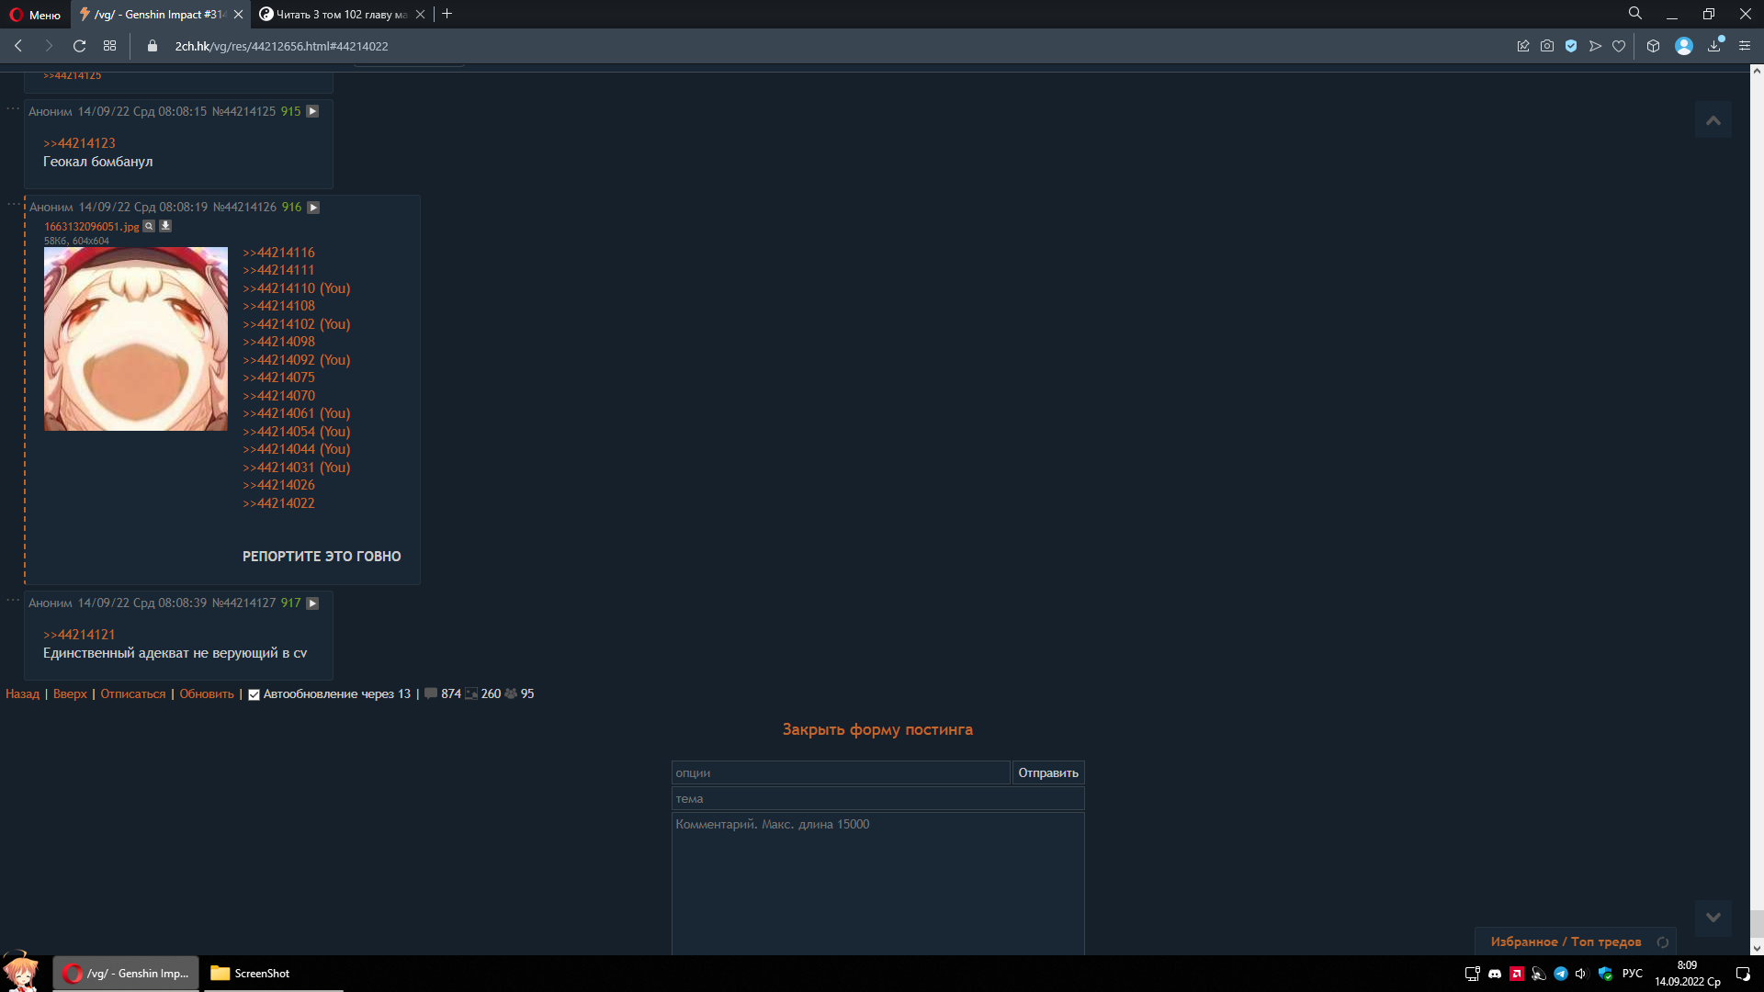This screenshot has height=992, width=1764.
Task: Add page to bookmarks with heart icon
Action: pos(1619,46)
